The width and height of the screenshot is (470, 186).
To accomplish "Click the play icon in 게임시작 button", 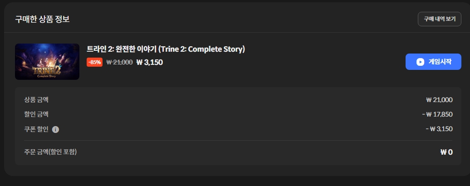I will coord(420,62).
